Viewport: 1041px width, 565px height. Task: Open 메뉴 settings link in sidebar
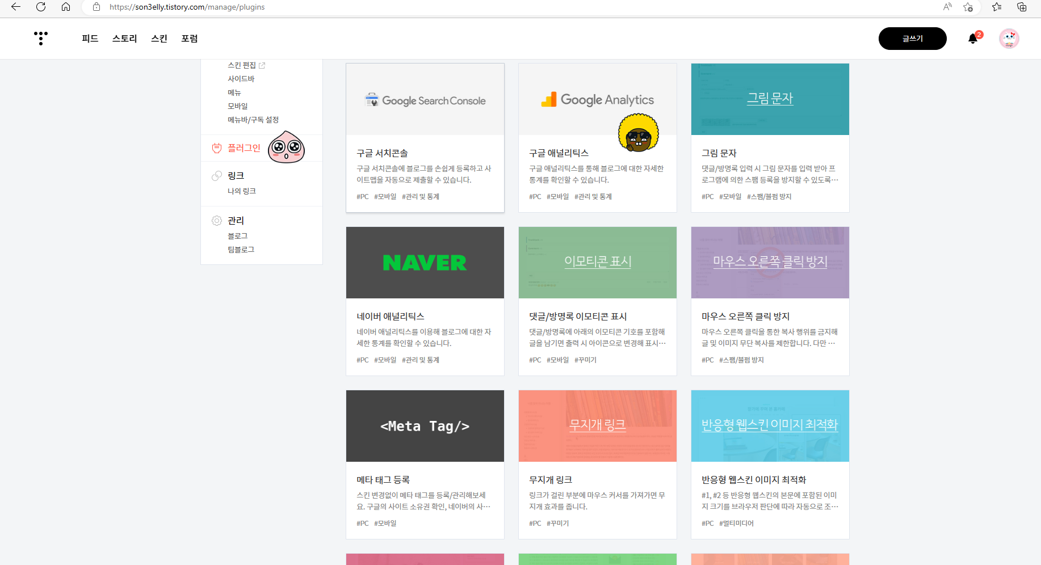point(234,92)
